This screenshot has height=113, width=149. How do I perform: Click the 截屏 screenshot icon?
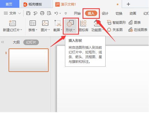click(x=58, y=23)
